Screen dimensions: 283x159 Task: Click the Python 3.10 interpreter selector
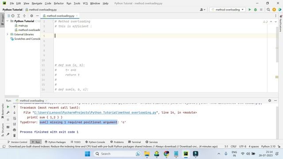click(x=268, y=146)
